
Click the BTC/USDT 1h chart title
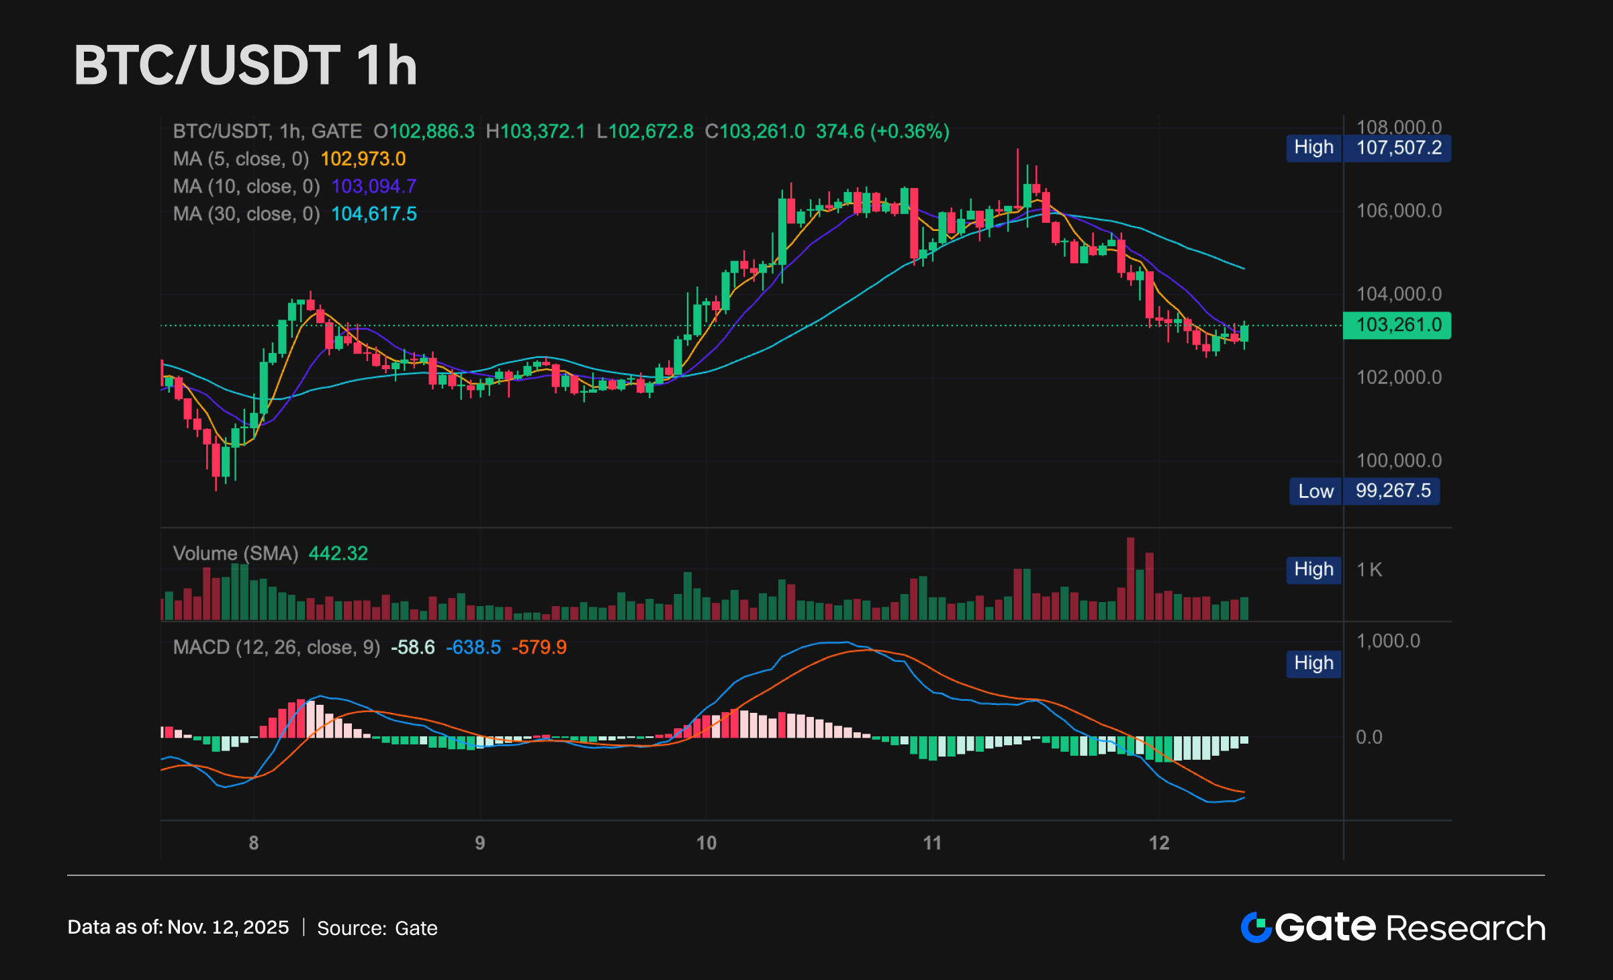246,66
